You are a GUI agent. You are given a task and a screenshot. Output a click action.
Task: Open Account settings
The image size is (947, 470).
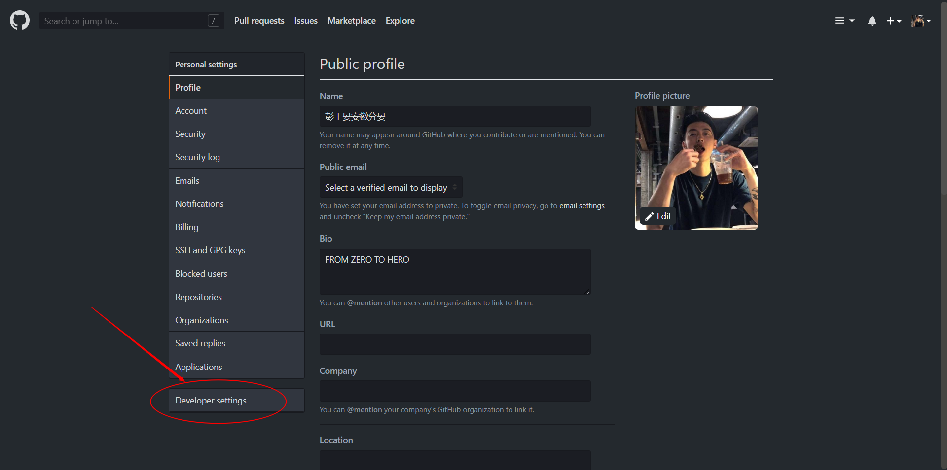pos(237,111)
